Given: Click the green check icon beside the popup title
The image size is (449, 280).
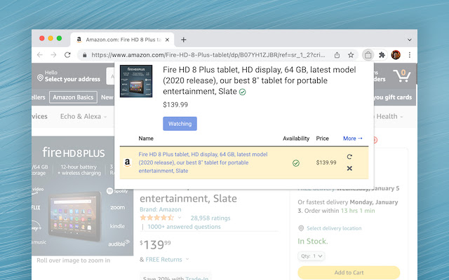Looking at the screenshot, I should pyautogui.click(x=243, y=92).
